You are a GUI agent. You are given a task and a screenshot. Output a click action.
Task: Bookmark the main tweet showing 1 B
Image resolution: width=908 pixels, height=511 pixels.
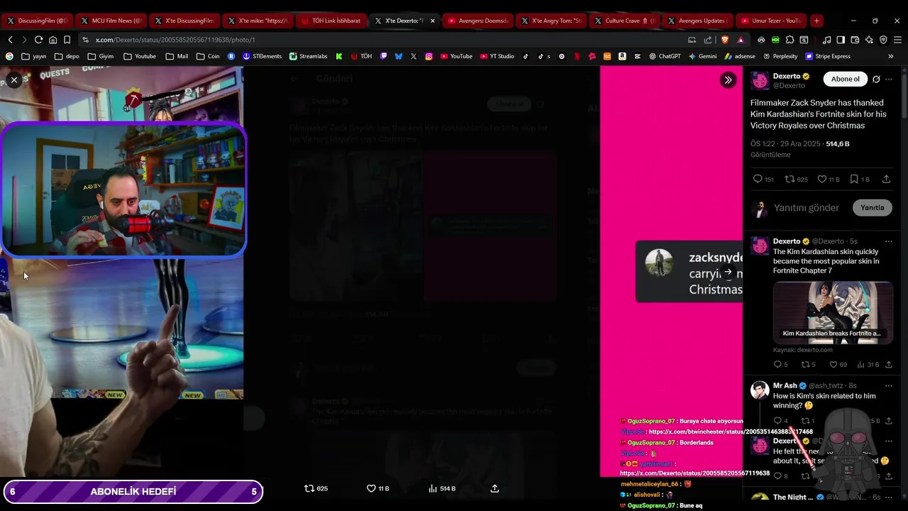(860, 180)
